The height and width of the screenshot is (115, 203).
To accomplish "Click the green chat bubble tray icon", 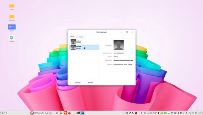I will [162, 113].
